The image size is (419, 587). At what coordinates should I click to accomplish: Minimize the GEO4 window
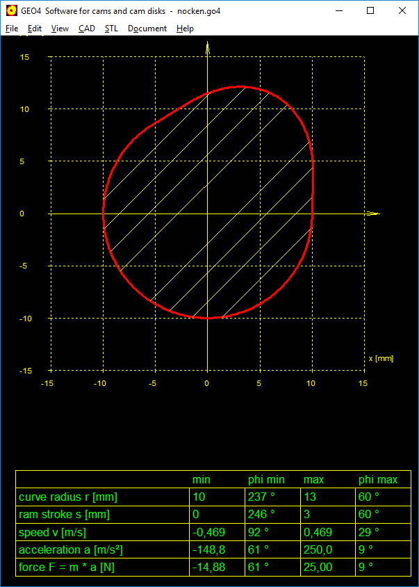click(x=339, y=11)
